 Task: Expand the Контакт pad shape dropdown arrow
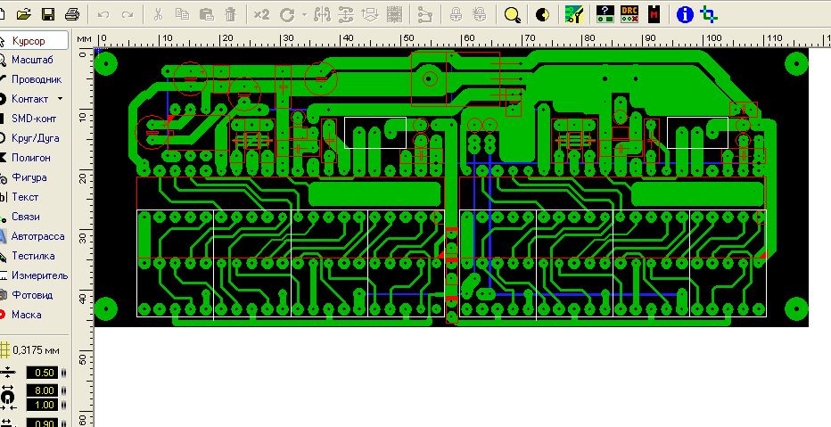(x=60, y=99)
